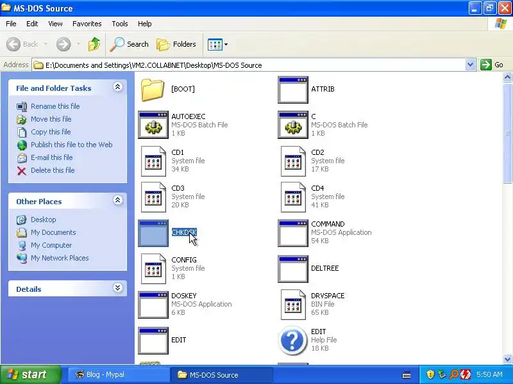513x384 pixels.
Task: Click the magnifier tray icon
Action: tap(454, 374)
